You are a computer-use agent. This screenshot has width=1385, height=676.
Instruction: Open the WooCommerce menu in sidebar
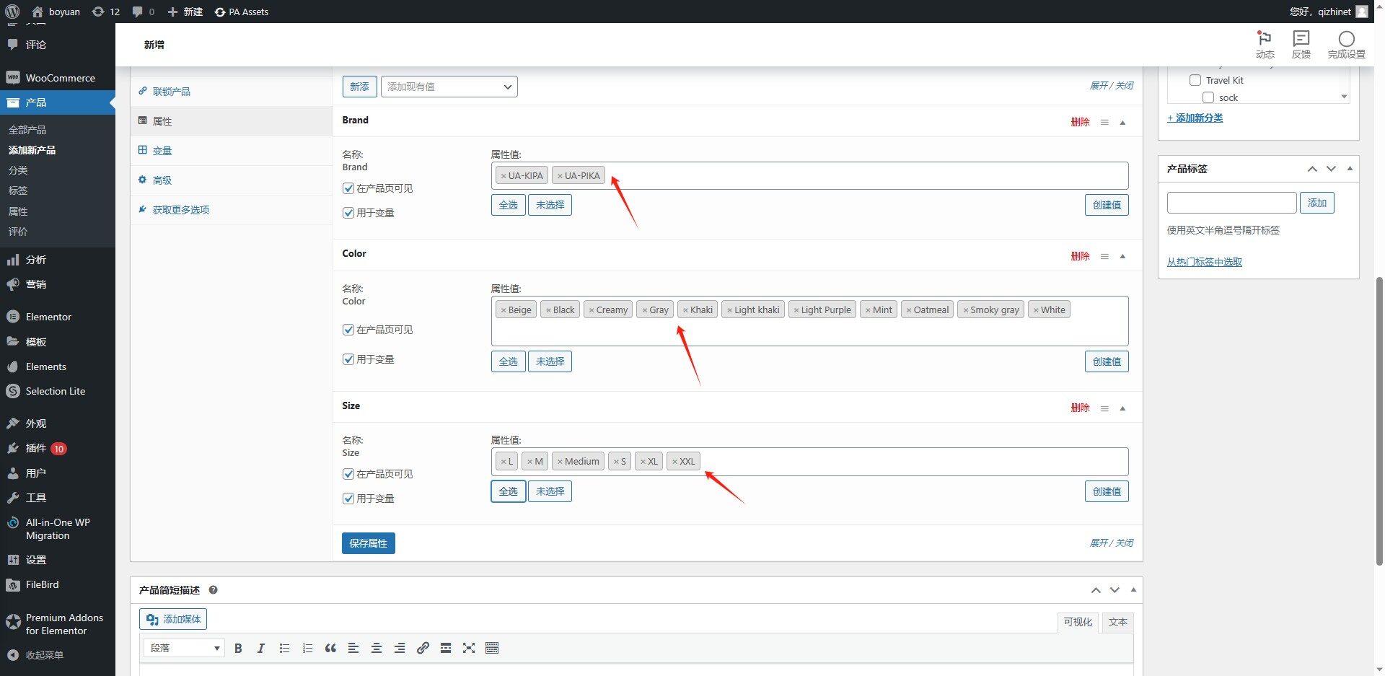tap(60, 78)
